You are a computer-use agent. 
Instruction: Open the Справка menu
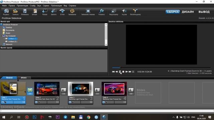click(x=72, y=6)
